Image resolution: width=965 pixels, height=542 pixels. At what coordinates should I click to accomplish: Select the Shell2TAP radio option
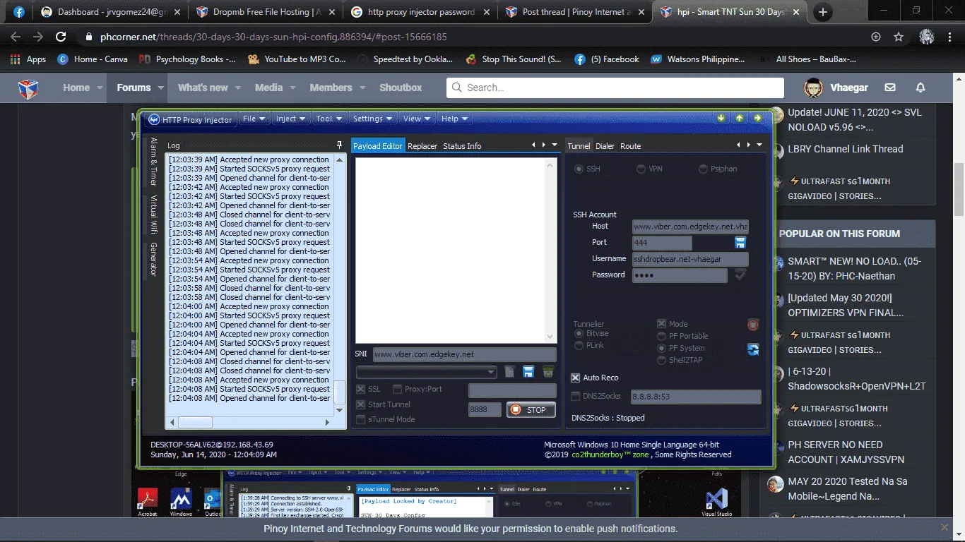click(662, 360)
